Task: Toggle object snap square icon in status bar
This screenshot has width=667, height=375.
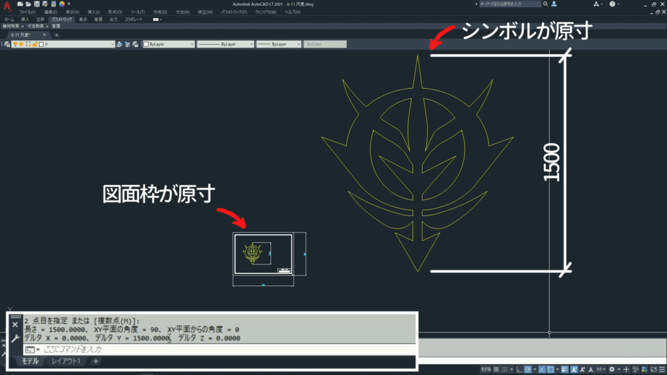Action: 551,370
